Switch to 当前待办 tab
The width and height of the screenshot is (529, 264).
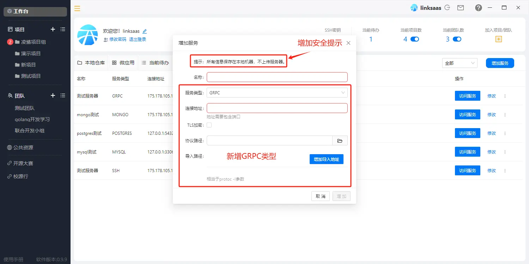click(x=155, y=63)
